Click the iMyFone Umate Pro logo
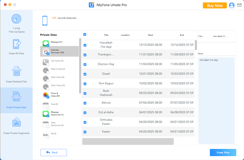The height and width of the screenshot is (160, 244). pyautogui.click(x=91, y=5)
